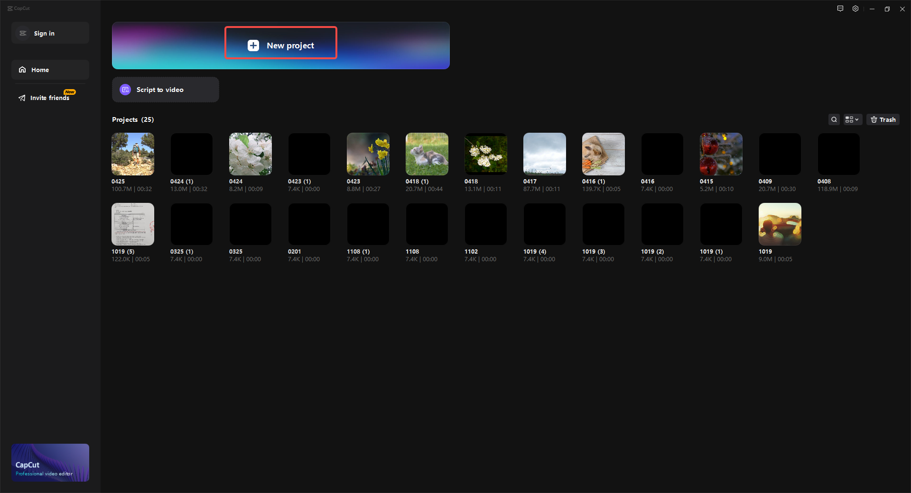Open the Script to video tool
Image resolution: width=911 pixels, height=493 pixels.
(166, 90)
